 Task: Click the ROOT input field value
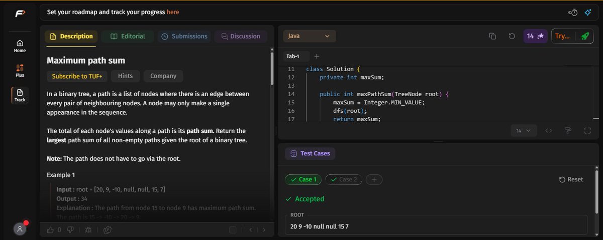(x=436, y=226)
